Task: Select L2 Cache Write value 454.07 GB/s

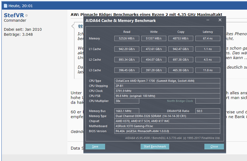Action: pos(154,60)
